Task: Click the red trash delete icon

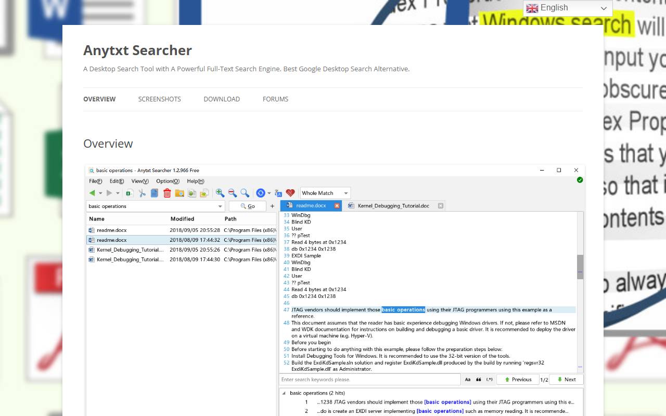Action: [167, 193]
